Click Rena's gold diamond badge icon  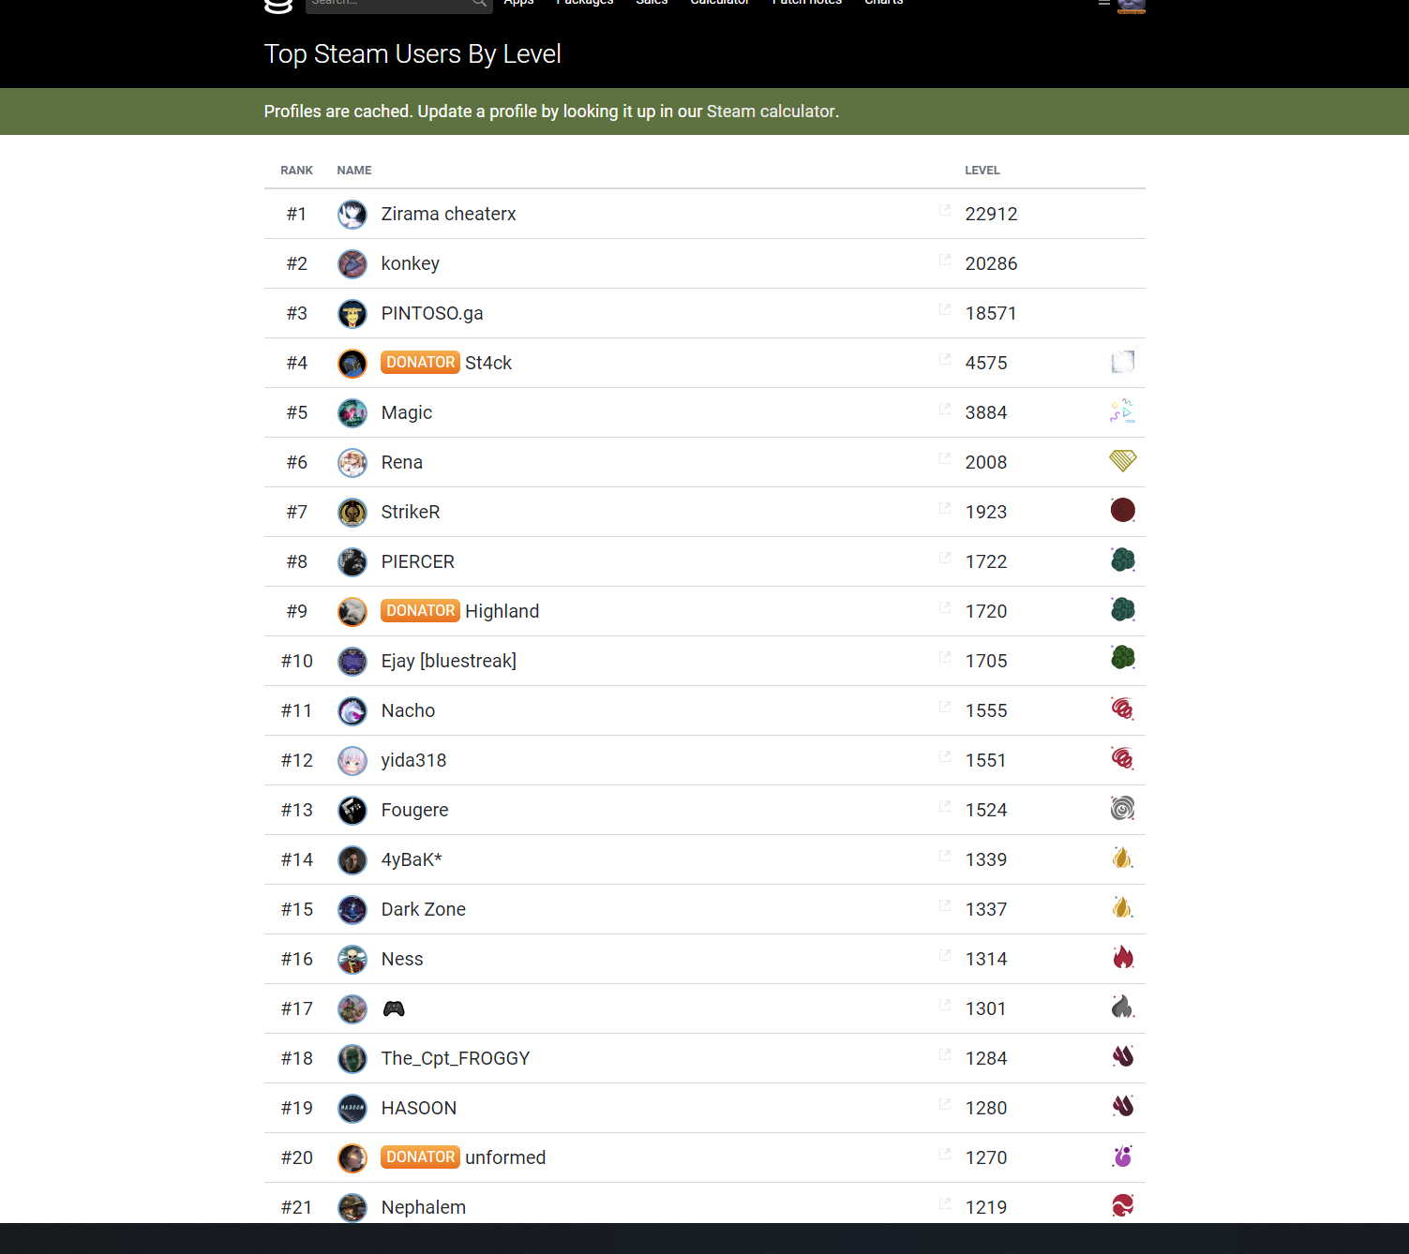click(x=1123, y=460)
